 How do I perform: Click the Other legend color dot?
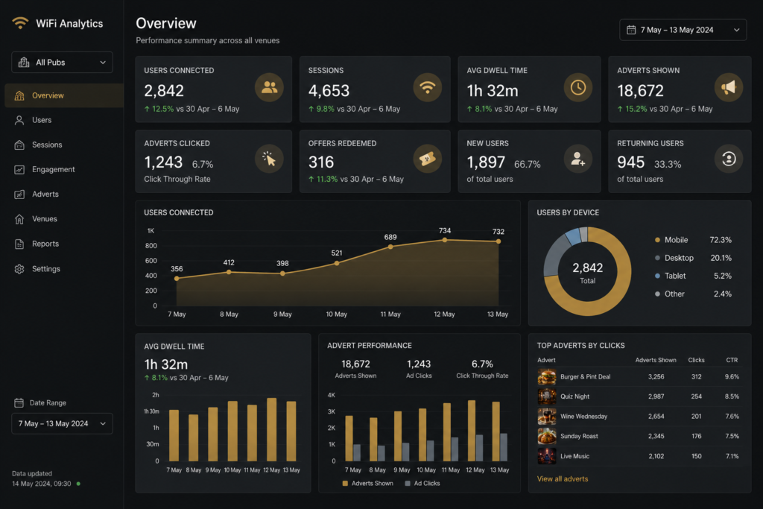(x=657, y=294)
